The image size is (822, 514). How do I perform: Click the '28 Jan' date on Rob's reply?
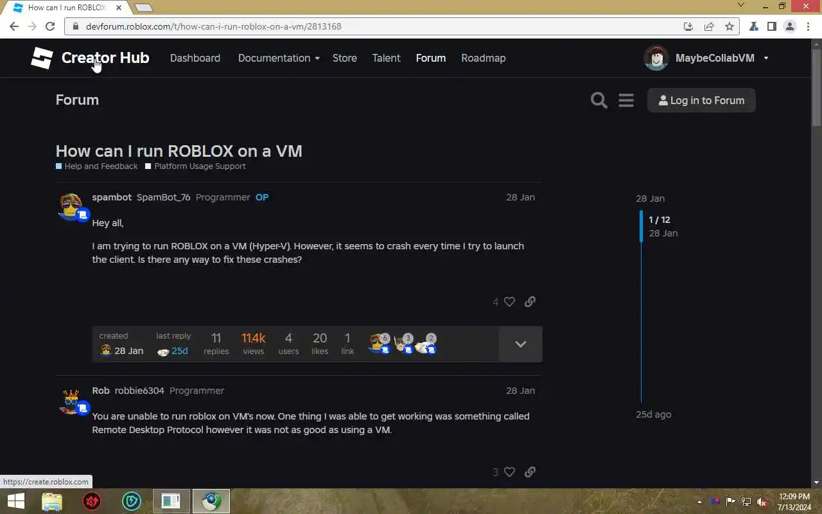click(x=520, y=391)
